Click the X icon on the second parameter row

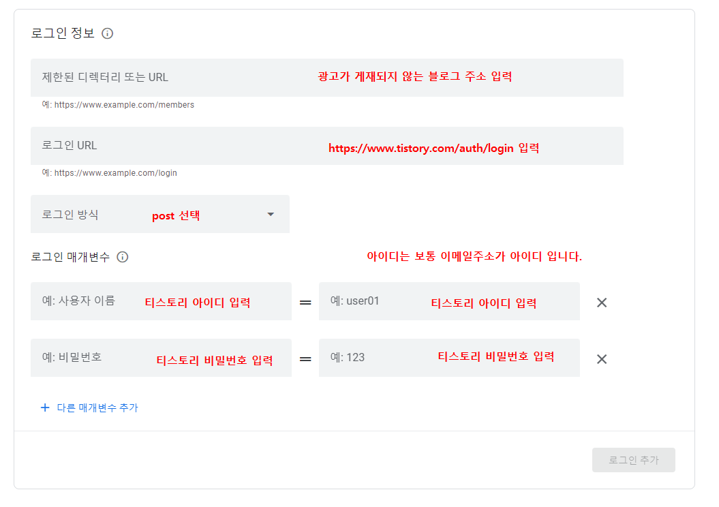pyautogui.click(x=601, y=358)
